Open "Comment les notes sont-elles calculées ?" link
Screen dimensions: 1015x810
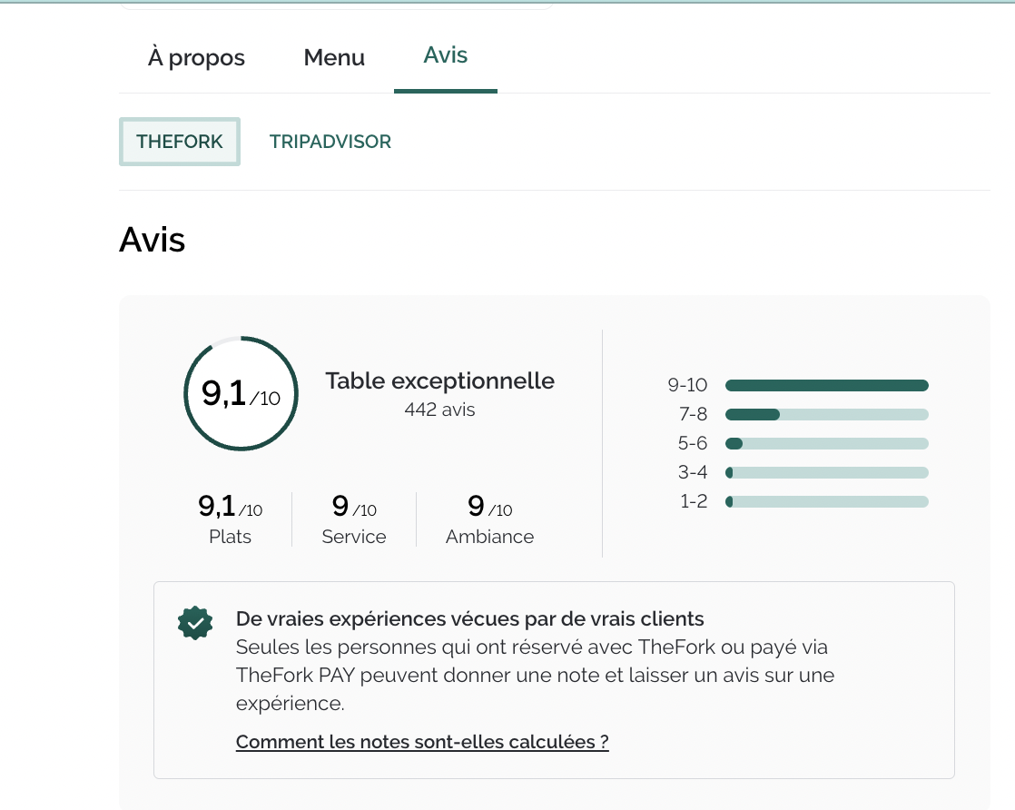click(422, 742)
